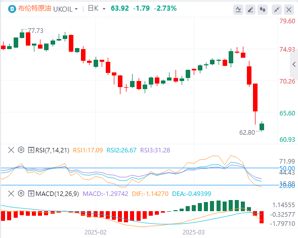Click the last red MACD histogram bar

tap(262, 217)
